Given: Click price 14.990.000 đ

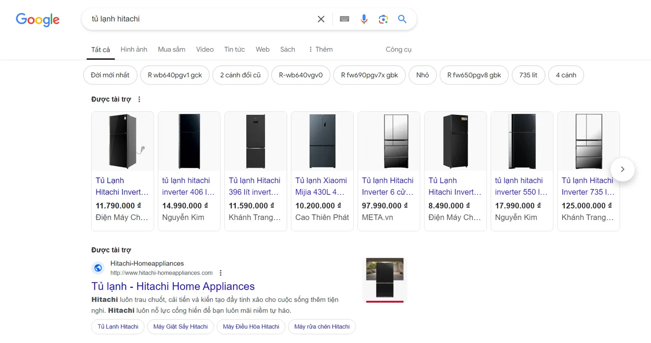Looking at the screenshot, I should (x=185, y=206).
